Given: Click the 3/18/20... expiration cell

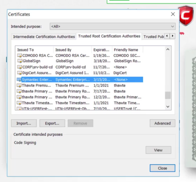Looking at the screenshot, I should click(102, 61).
